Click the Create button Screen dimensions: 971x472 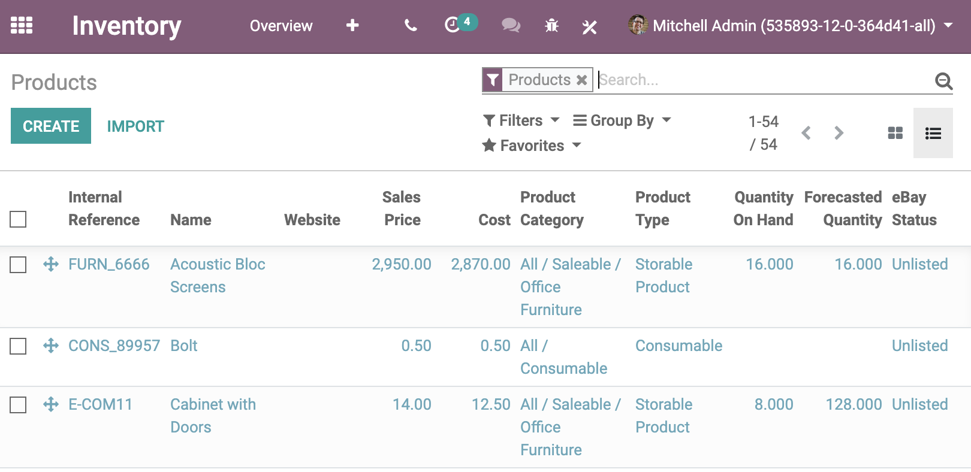[51, 126]
